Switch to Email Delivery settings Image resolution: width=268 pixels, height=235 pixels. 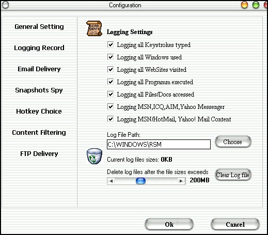[x=39, y=69]
